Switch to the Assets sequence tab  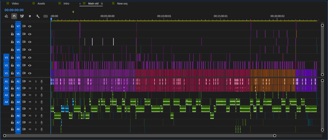click(x=41, y=4)
